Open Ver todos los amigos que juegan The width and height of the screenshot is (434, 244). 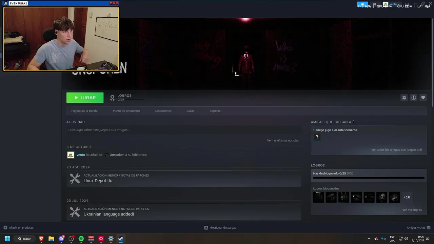[x=396, y=150]
